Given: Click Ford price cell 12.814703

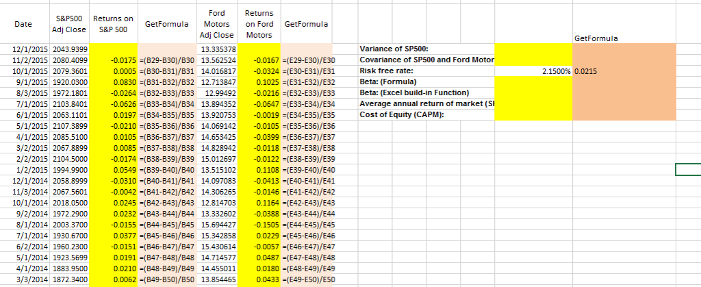Looking at the screenshot, I should (216, 203).
